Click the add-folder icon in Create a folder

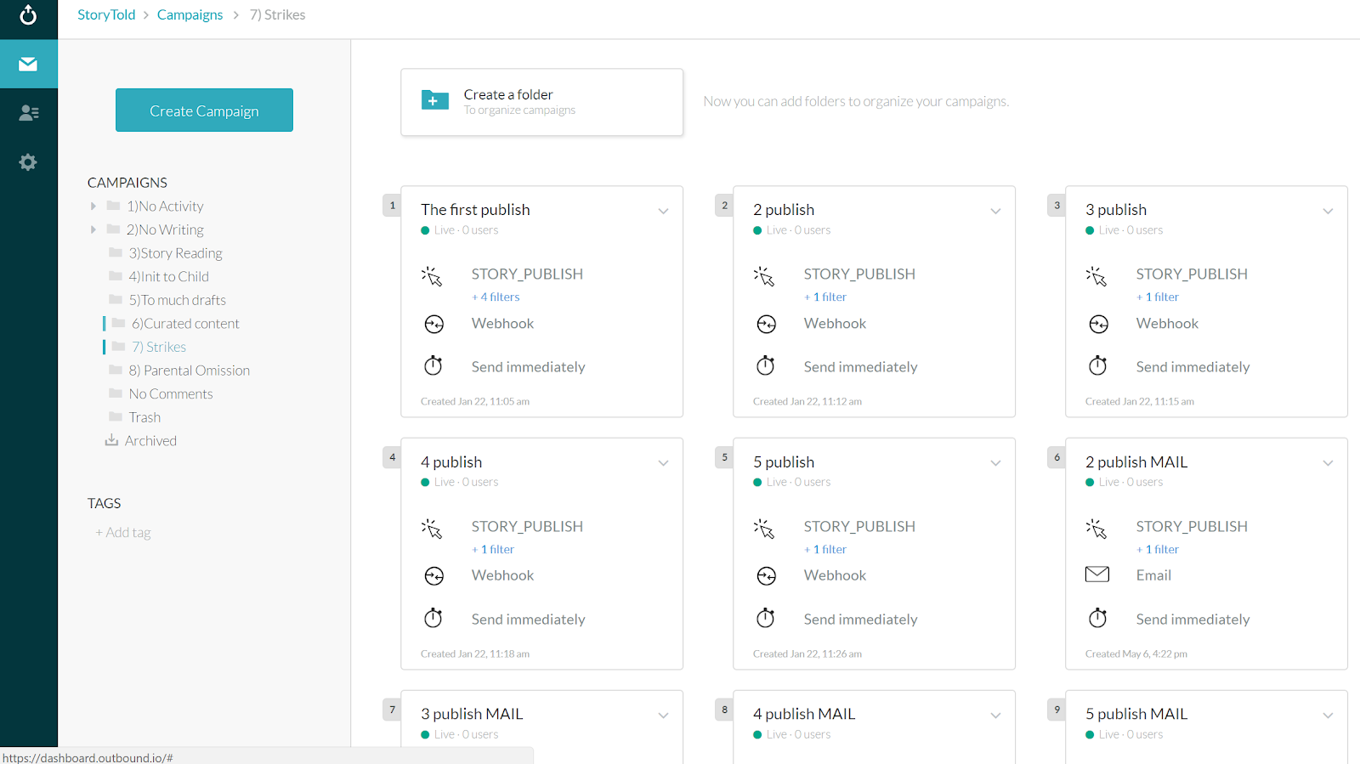tap(435, 101)
